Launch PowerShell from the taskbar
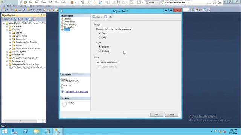Screen dimensions: 241x135 click(x=25, y=132)
